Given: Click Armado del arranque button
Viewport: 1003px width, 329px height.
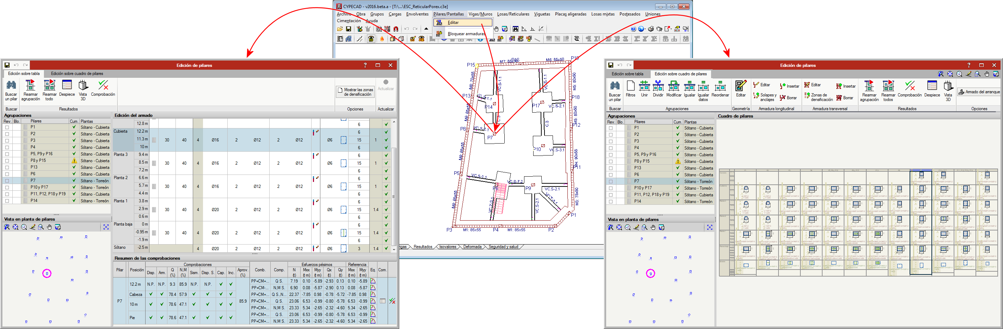Looking at the screenshot, I should click(x=979, y=92).
